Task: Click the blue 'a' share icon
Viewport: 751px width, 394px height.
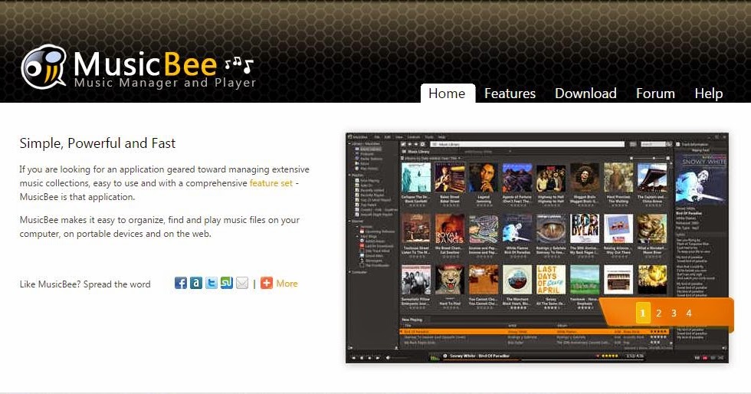Action: 196,284
